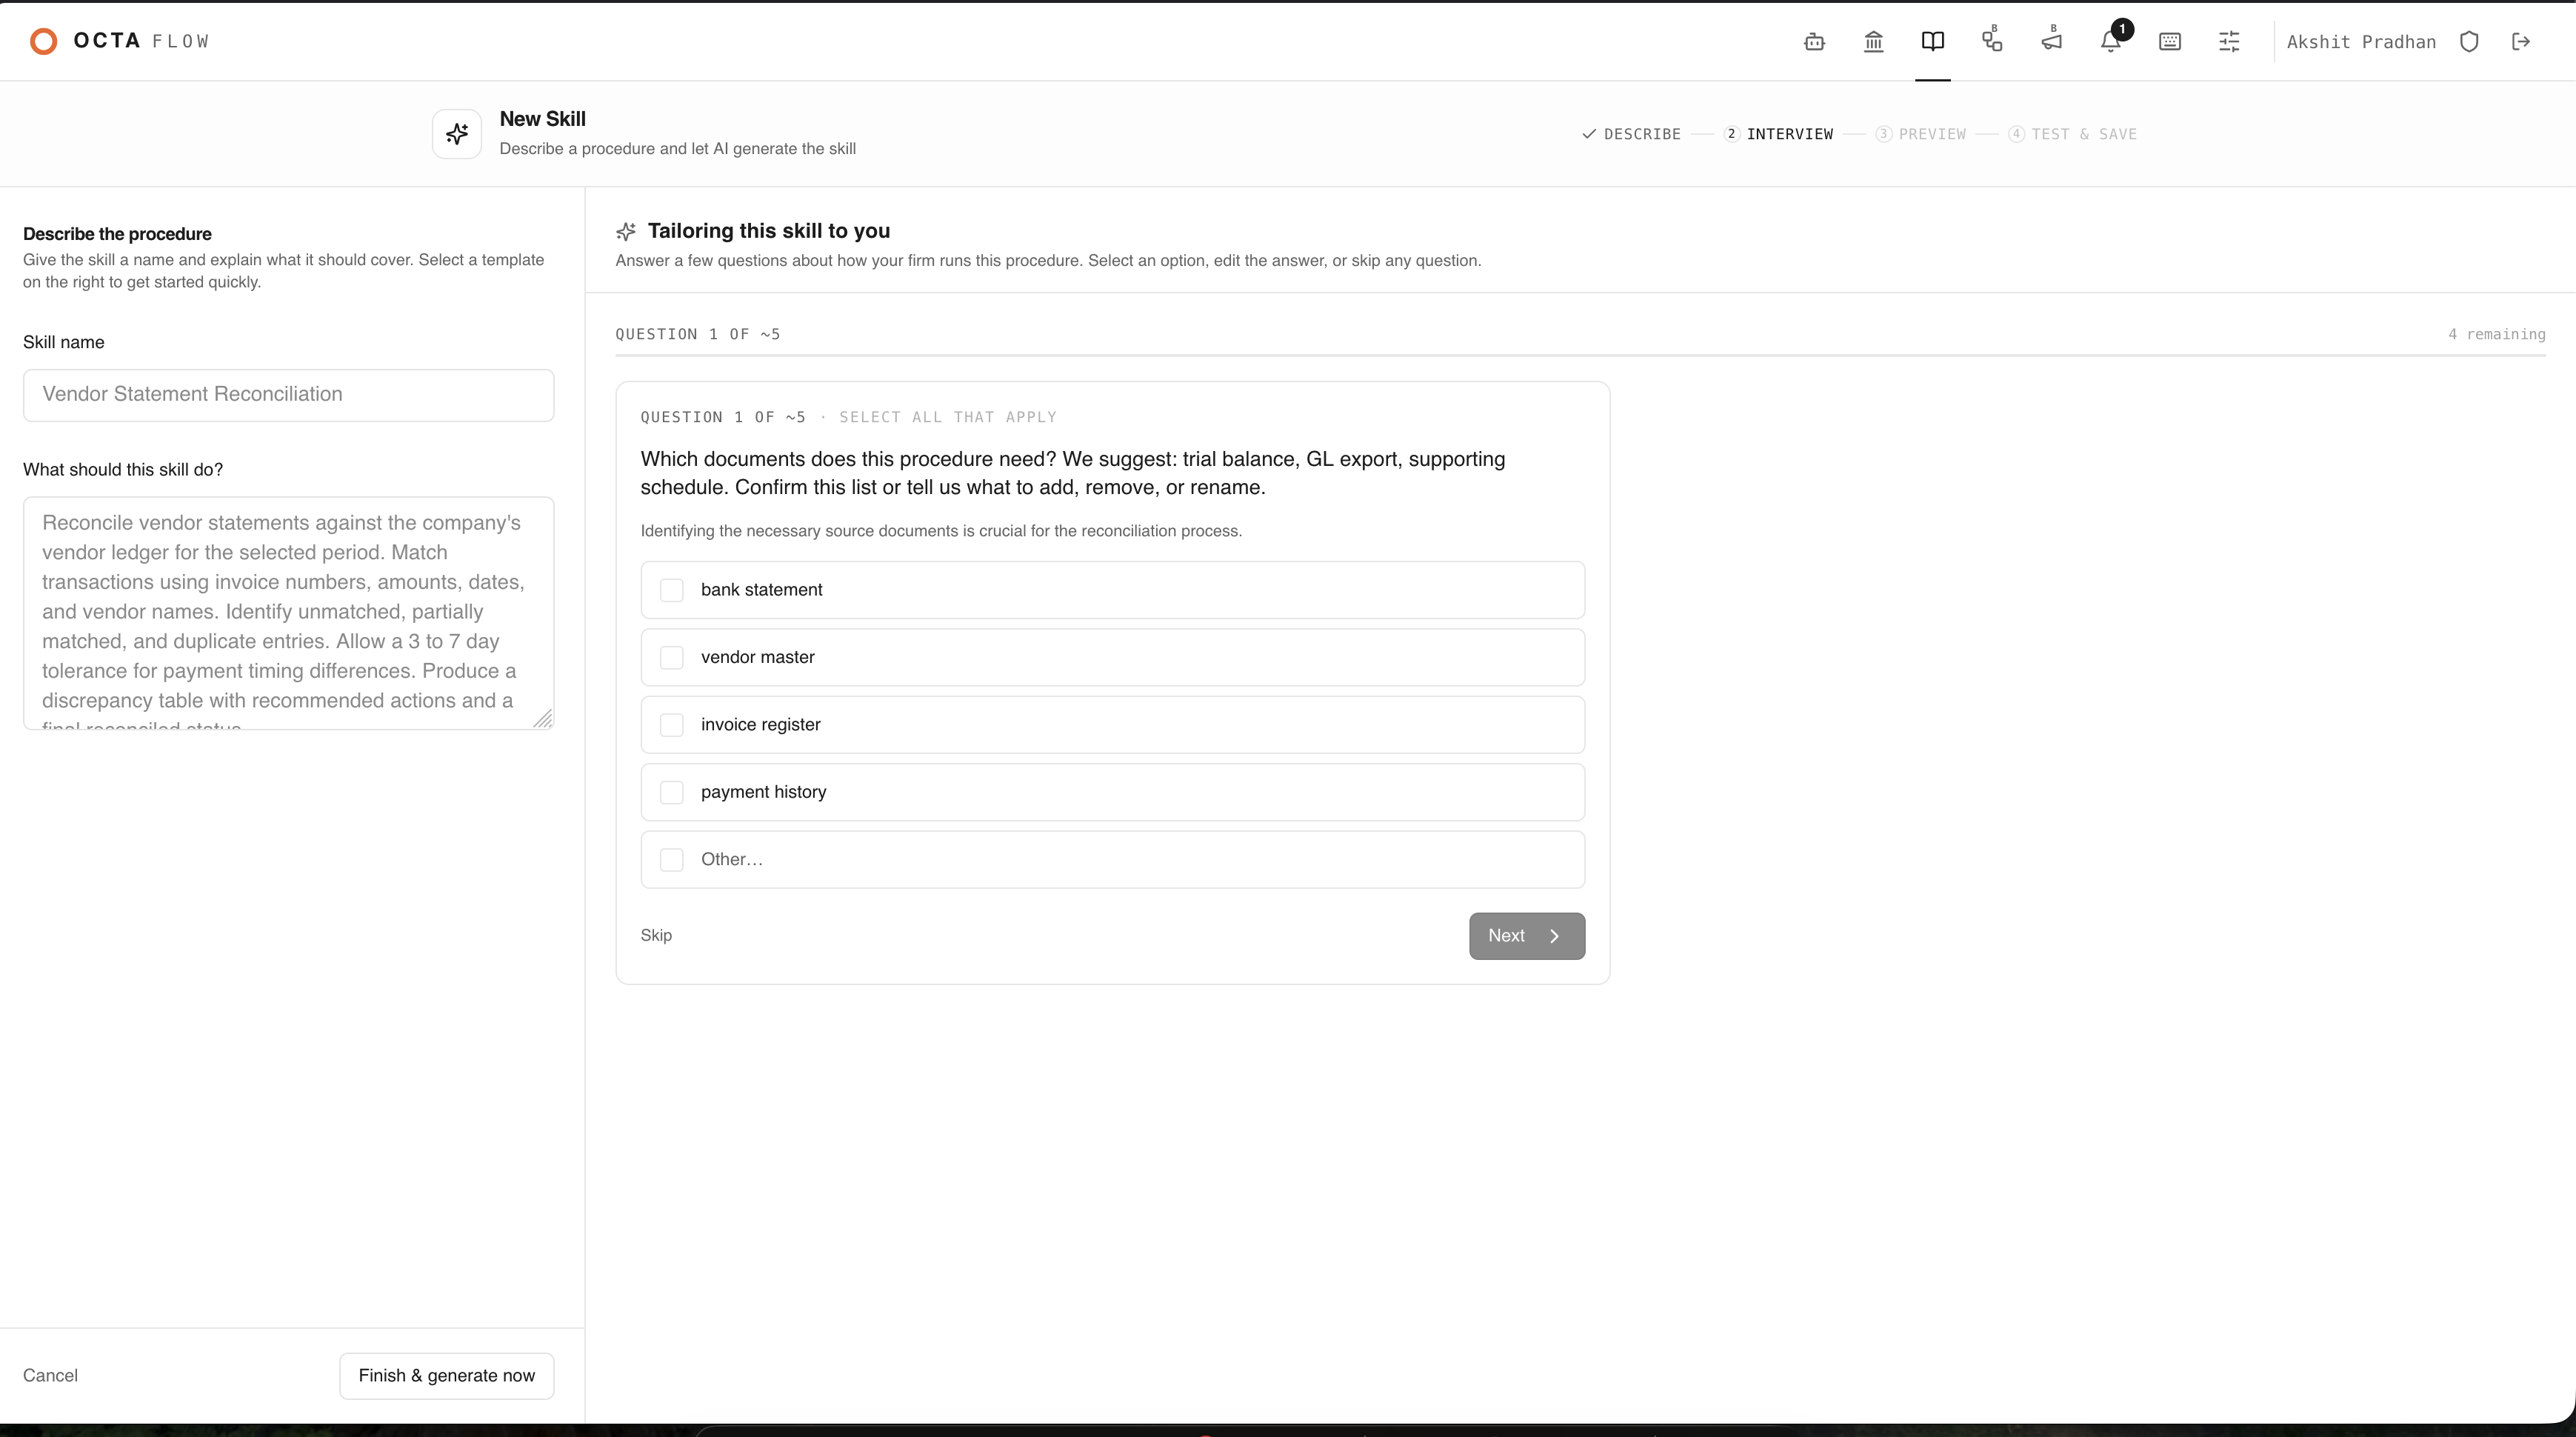
Task: Click the 'Which documents does this procedure need?' question
Action: [x=1073, y=473]
